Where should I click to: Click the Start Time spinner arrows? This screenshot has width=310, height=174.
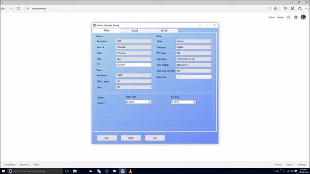[x=150, y=102]
